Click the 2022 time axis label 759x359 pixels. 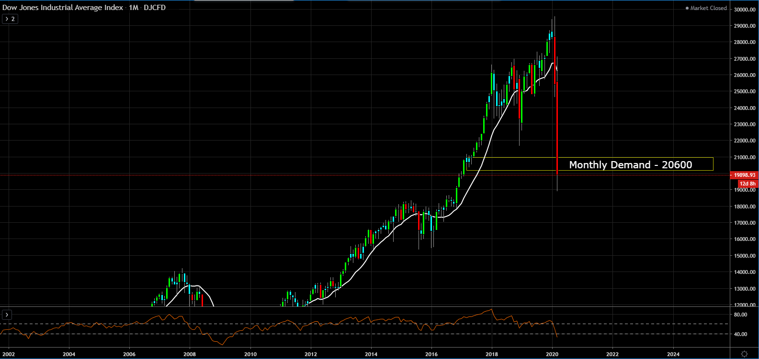612,354
